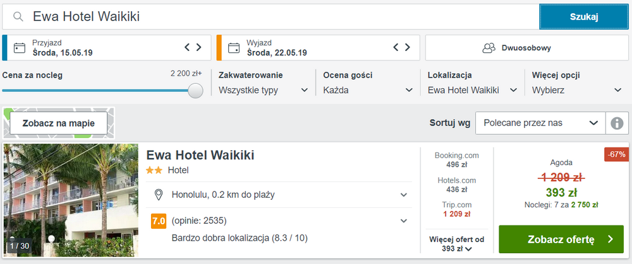Expand the reviews section chevron

[x=403, y=221]
